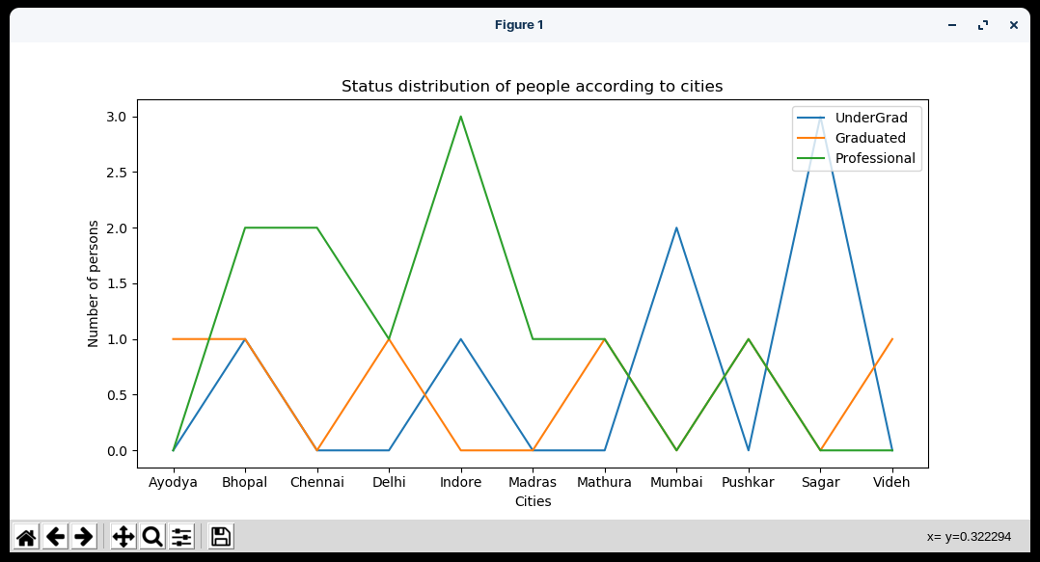The width and height of the screenshot is (1040, 562).
Task: Activate the Pan axes tool
Action: pos(123,537)
